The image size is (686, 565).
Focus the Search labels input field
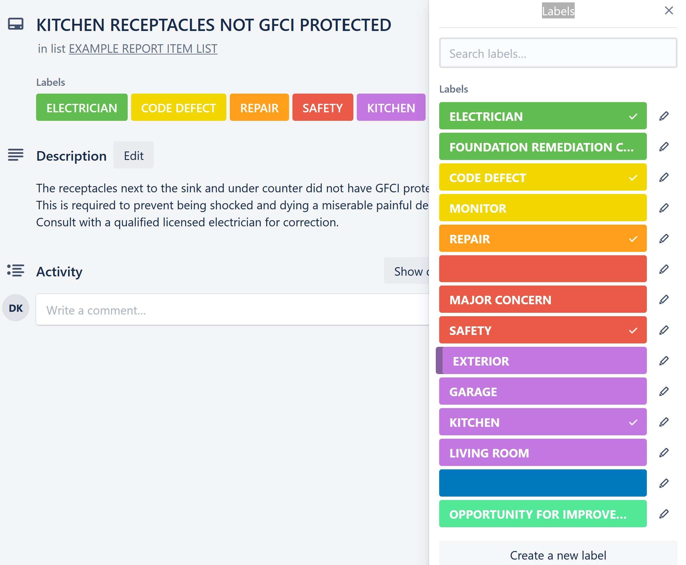pos(558,53)
